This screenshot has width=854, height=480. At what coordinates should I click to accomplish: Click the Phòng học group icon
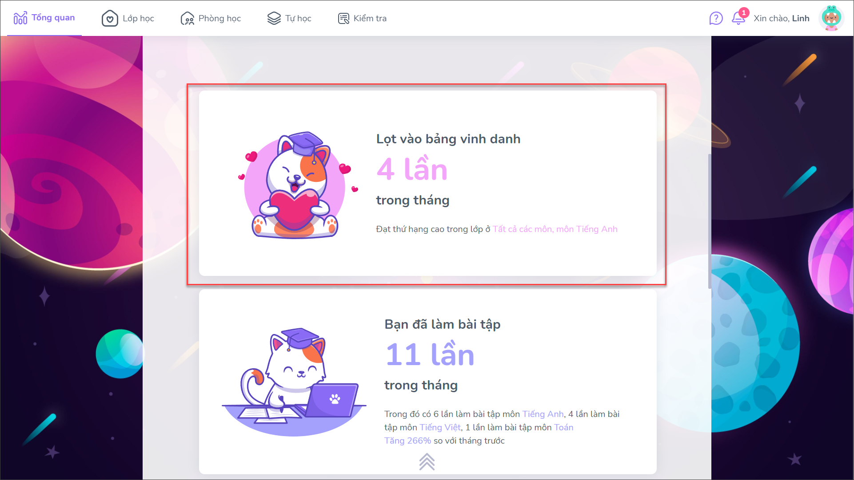[x=188, y=19]
